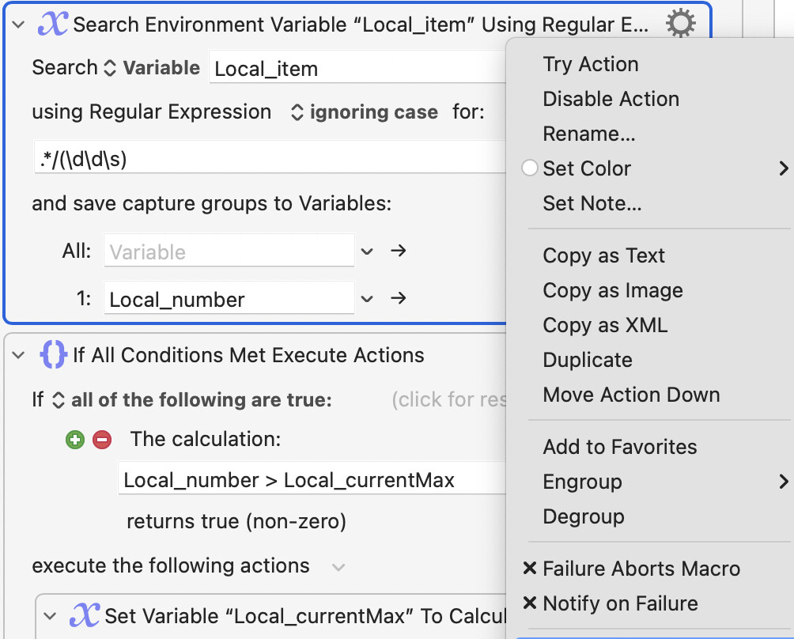Choose Disable Action in the menu
The width and height of the screenshot is (794, 639).
[611, 99]
